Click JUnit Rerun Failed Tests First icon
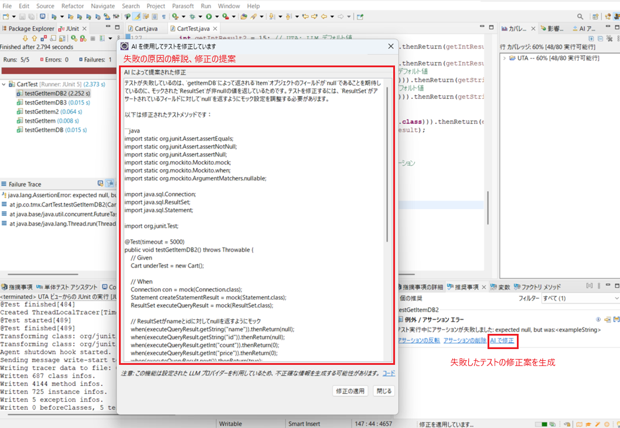The image size is (620, 428). click(x=83, y=38)
